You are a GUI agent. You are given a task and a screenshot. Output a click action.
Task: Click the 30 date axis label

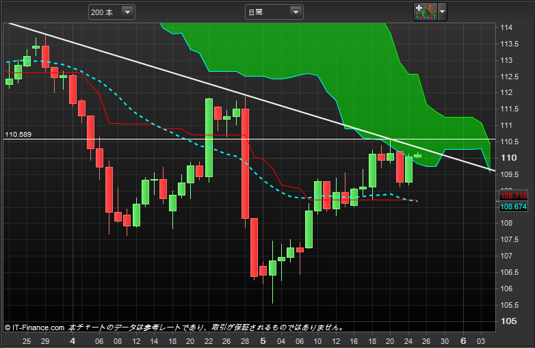click(x=444, y=341)
